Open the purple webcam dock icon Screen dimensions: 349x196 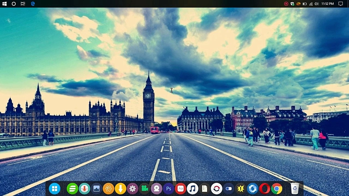click(x=157, y=188)
